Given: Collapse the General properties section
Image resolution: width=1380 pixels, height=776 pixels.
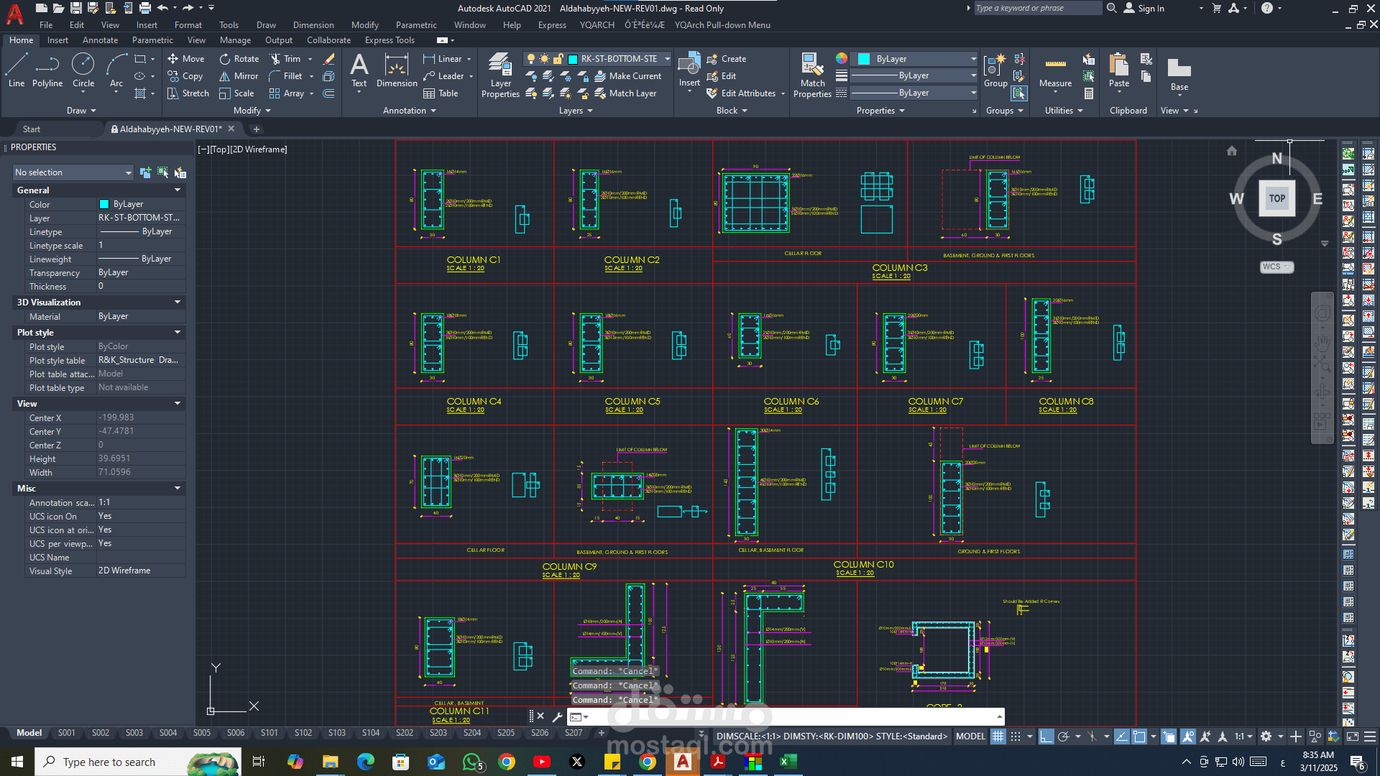Looking at the screenshot, I should click(178, 190).
